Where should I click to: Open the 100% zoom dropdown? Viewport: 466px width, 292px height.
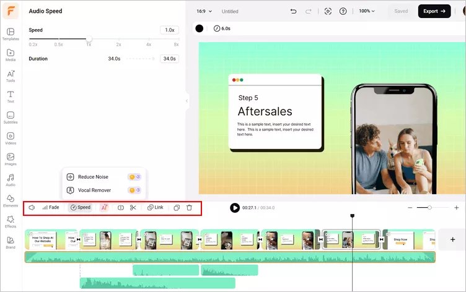point(367,11)
